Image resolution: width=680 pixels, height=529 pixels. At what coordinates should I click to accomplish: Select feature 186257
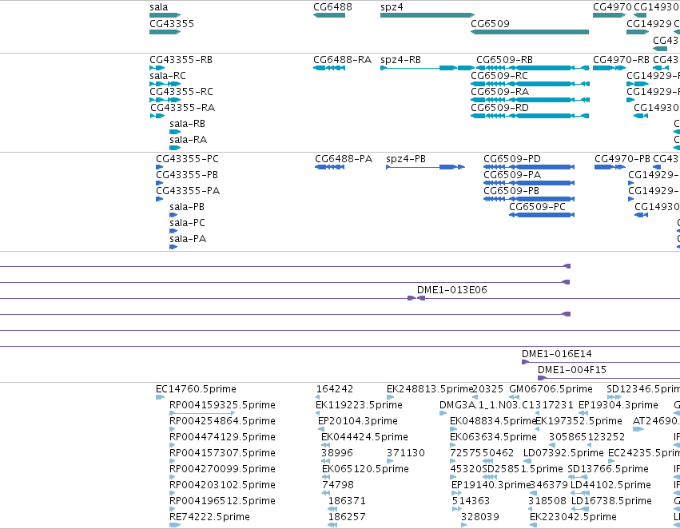332,525
